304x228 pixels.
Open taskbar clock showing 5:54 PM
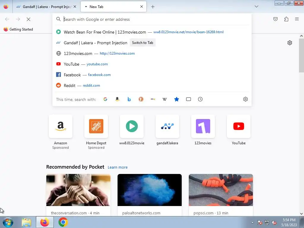(289, 222)
